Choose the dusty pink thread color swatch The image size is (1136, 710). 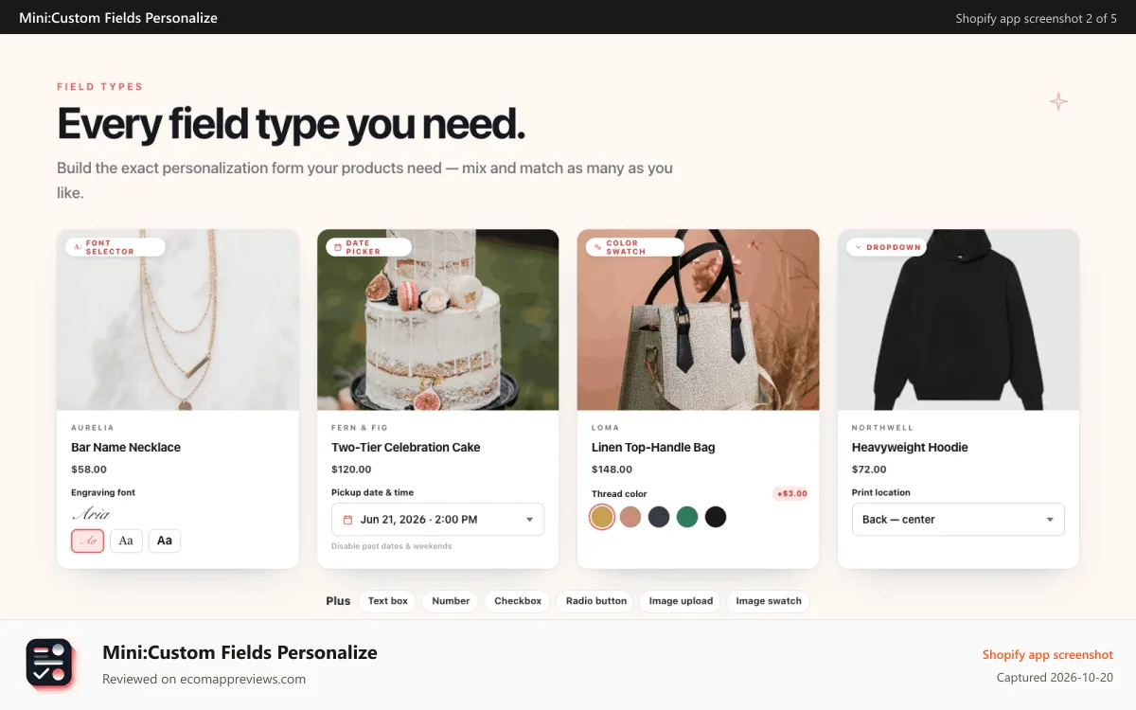point(630,517)
